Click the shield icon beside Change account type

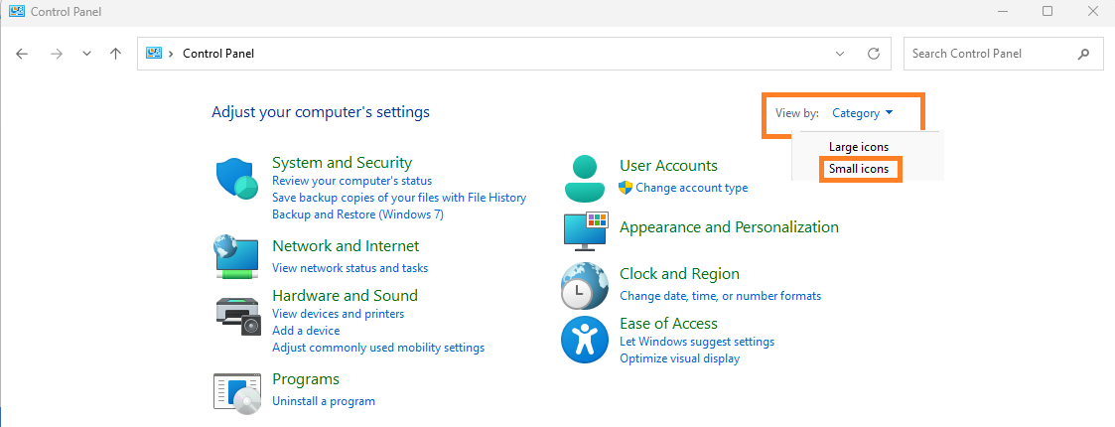626,188
